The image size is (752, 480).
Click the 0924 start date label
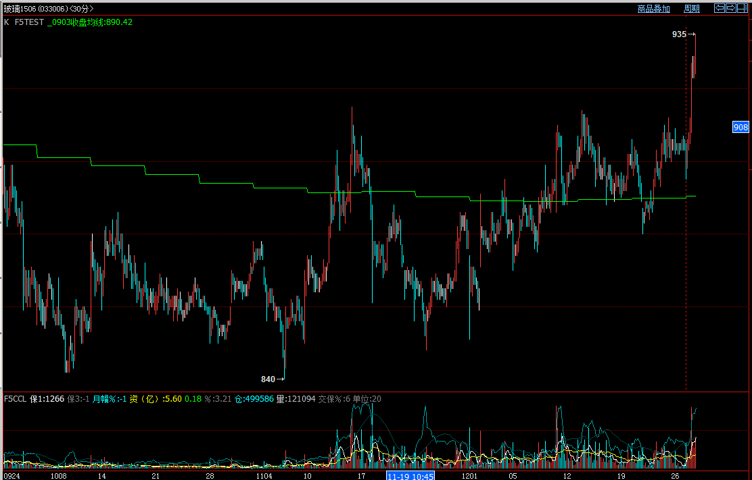click(x=12, y=475)
